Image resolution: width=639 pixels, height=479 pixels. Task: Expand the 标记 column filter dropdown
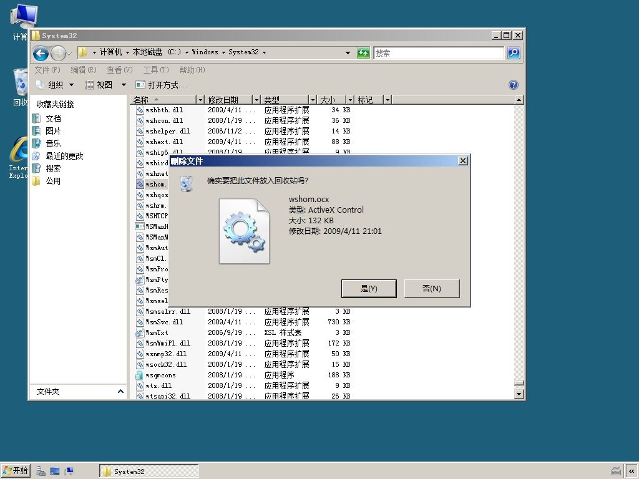[388, 100]
